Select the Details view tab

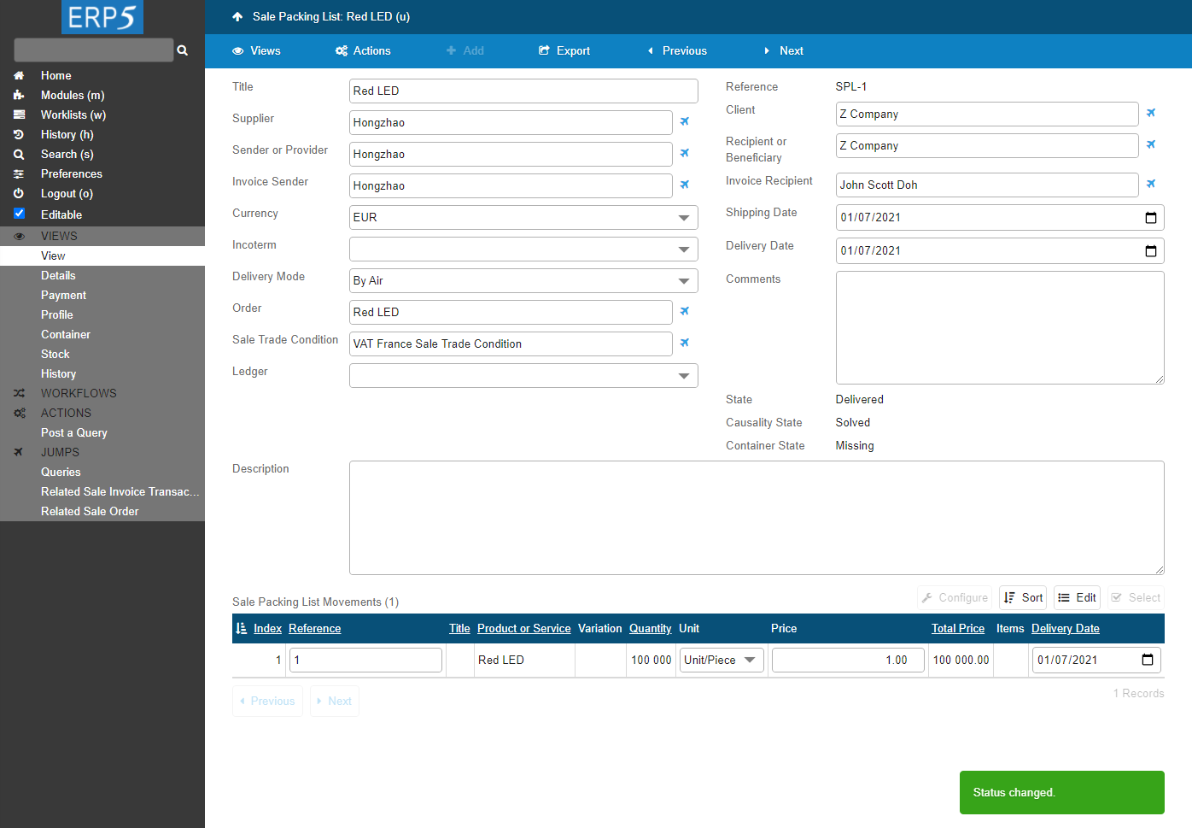click(58, 275)
